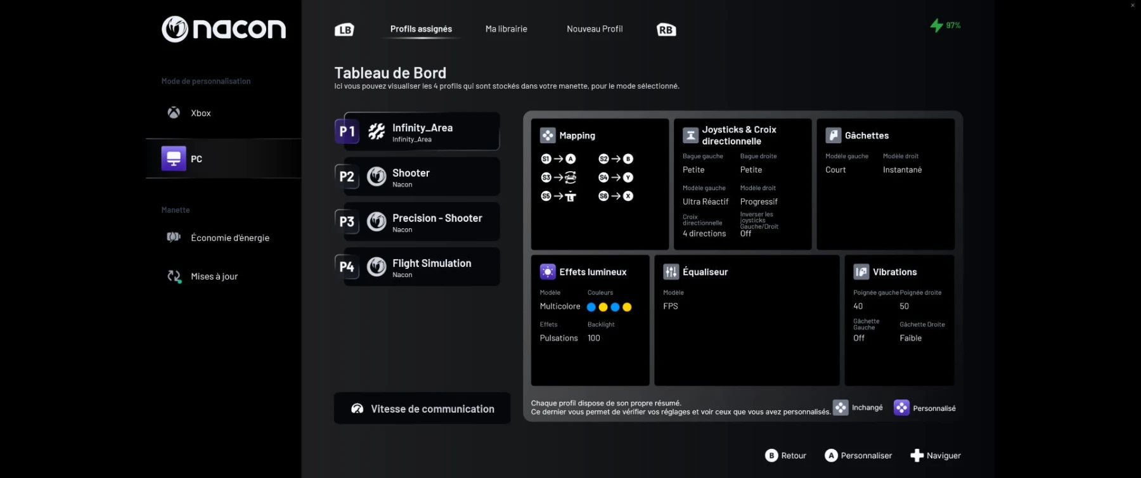Open the Effets lumineux icon
This screenshot has height=478, width=1141.
pyautogui.click(x=548, y=271)
